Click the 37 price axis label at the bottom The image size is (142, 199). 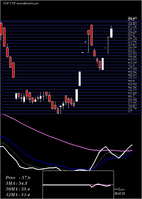[x=129, y=111]
